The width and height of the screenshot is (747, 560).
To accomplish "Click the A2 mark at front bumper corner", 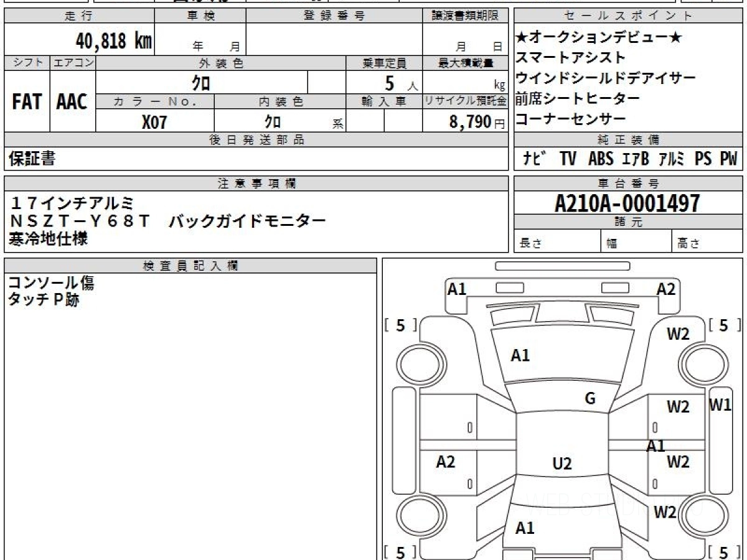I will pos(666,289).
